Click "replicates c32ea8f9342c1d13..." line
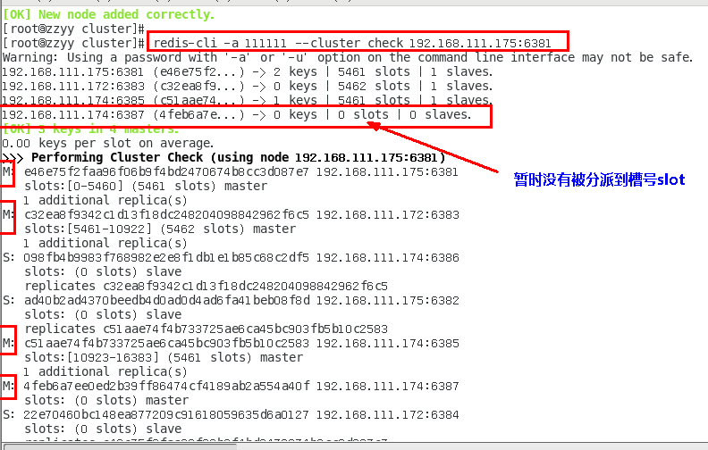 click(206, 287)
